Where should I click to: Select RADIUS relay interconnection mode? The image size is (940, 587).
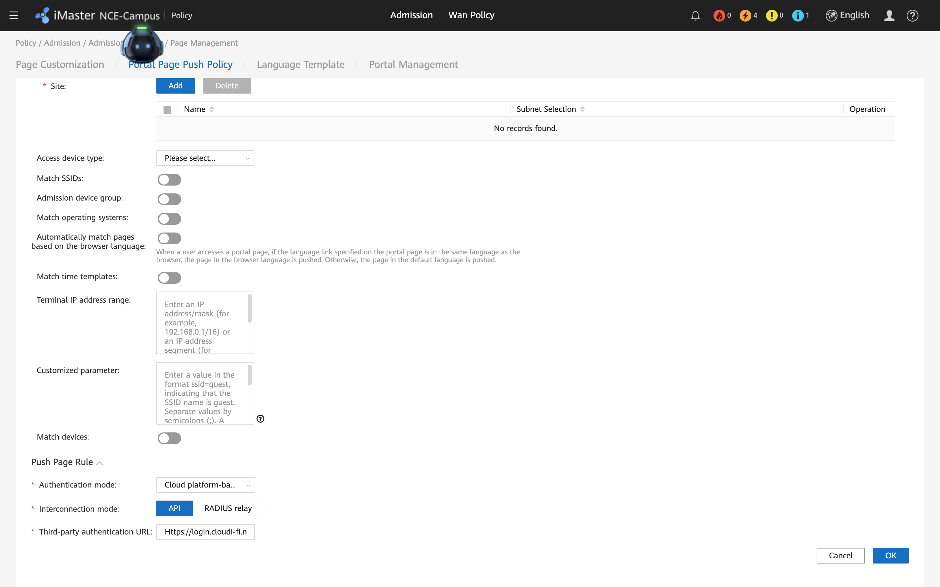coord(228,508)
